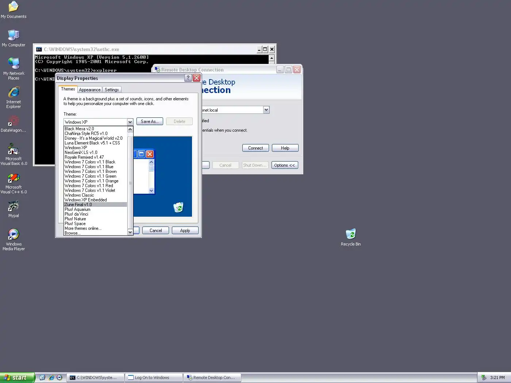
Task: Click the Display Properties help question mark
Action: pos(188,78)
